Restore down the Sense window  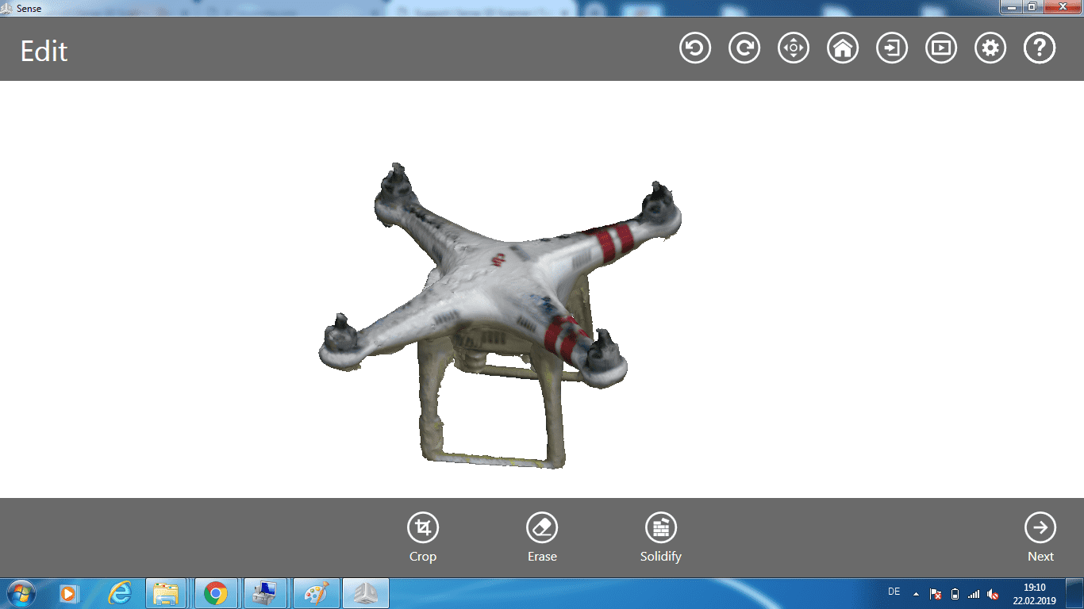(1032, 6)
